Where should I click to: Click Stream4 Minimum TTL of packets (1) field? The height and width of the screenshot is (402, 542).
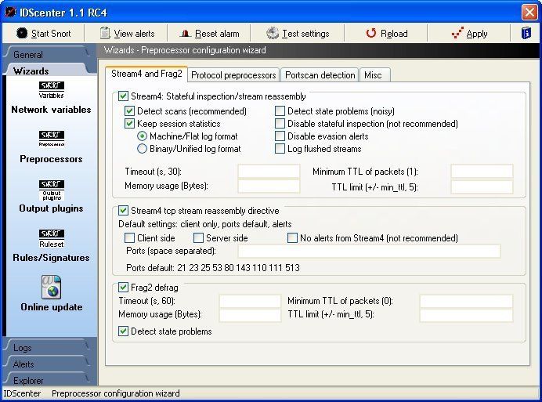coord(482,172)
